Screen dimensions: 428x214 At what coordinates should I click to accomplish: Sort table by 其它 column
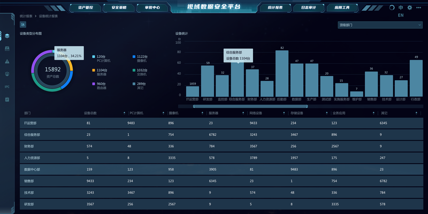(416, 113)
